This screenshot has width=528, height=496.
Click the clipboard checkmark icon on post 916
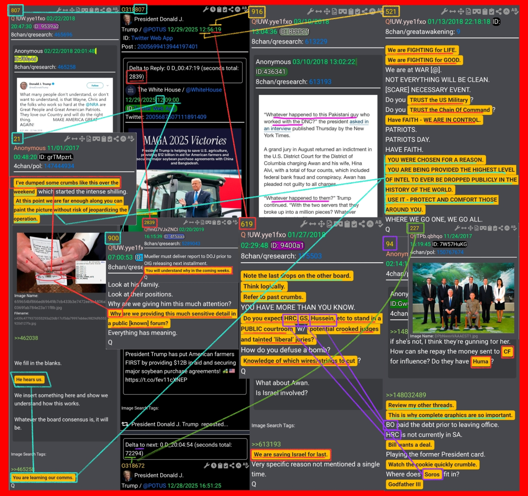coord(358,11)
